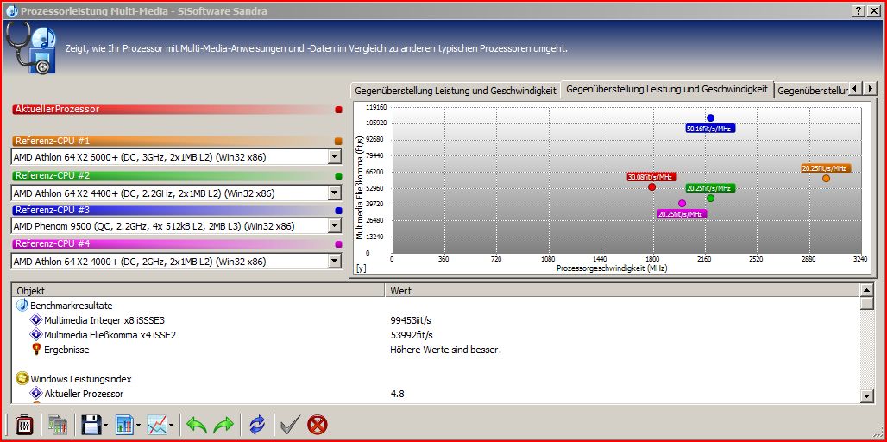Open the Referenz-CPU #2 Athlon 4400+ dropdown
887x442 pixels.
tap(335, 193)
